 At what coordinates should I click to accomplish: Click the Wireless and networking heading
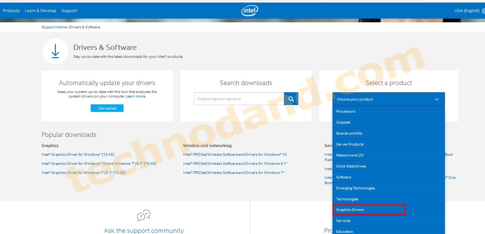pos(207,146)
